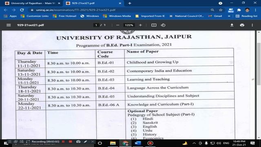The width and height of the screenshot is (261, 147).
Task: Open Chrome profile avatar
Action: click(247, 10)
